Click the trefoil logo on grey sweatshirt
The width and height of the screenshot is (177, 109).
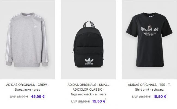click(x=35, y=27)
